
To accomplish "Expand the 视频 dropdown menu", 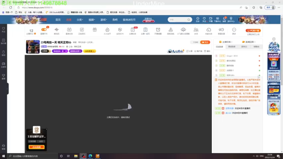I will tap(92, 20).
